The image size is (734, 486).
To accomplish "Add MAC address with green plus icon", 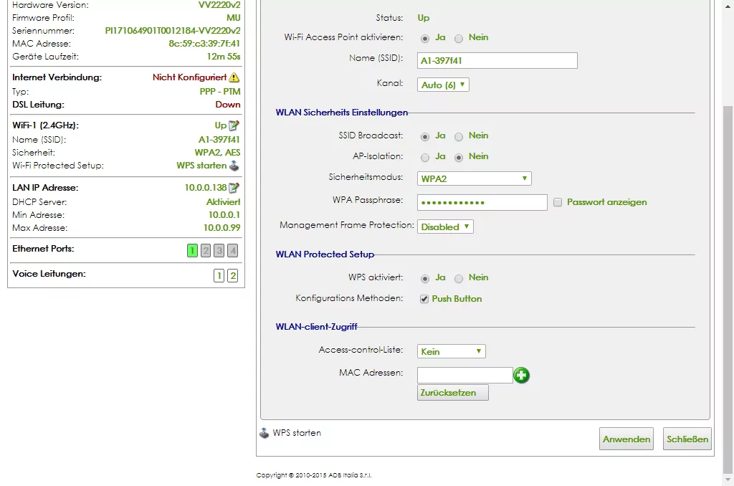I will coord(521,375).
